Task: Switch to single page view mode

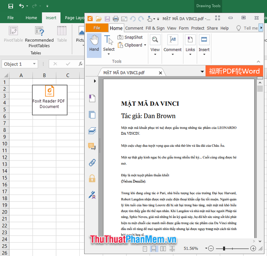Action: [x=145, y=249]
